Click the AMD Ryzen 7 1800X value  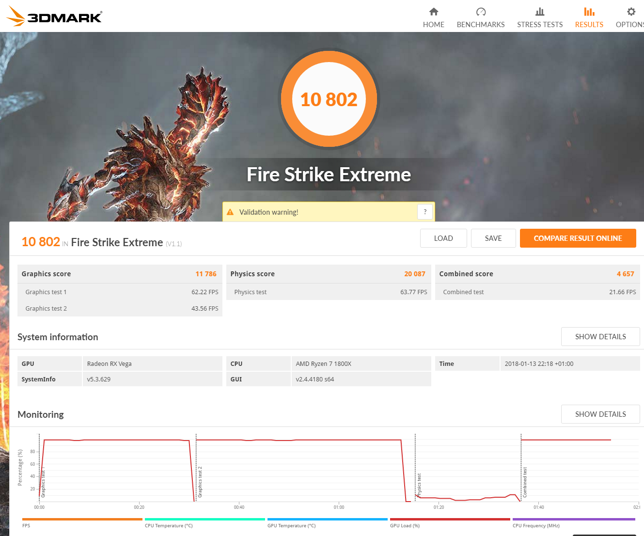pyautogui.click(x=324, y=364)
